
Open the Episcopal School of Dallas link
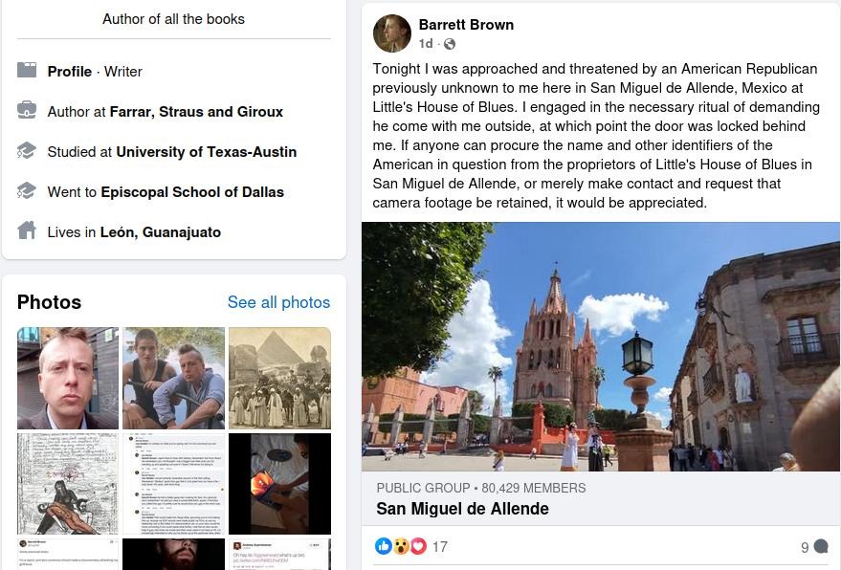click(192, 192)
